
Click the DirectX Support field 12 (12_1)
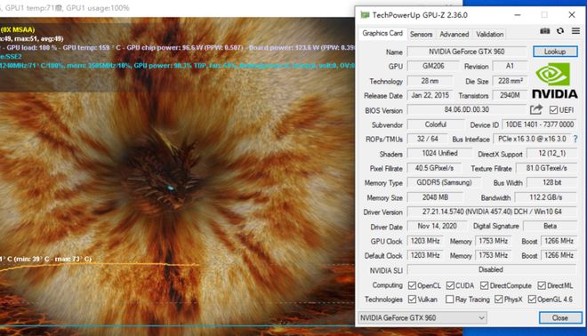[x=551, y=153]
